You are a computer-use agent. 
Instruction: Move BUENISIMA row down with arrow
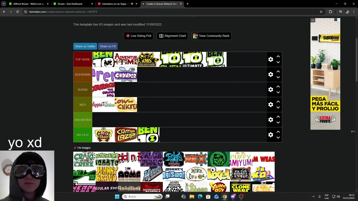point(278,77)
